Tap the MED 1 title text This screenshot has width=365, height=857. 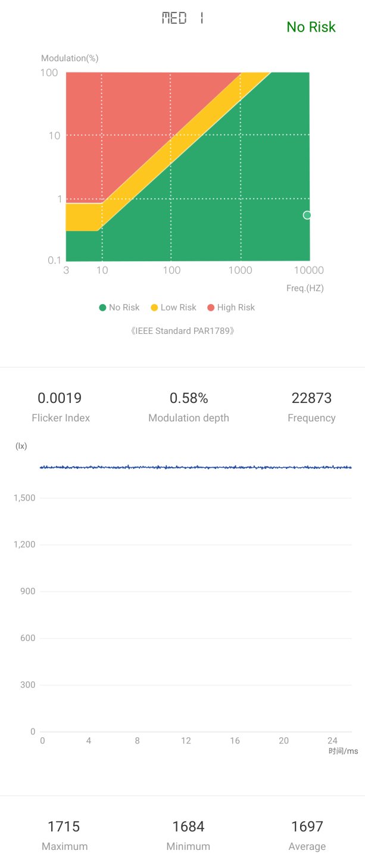(183, 18)
